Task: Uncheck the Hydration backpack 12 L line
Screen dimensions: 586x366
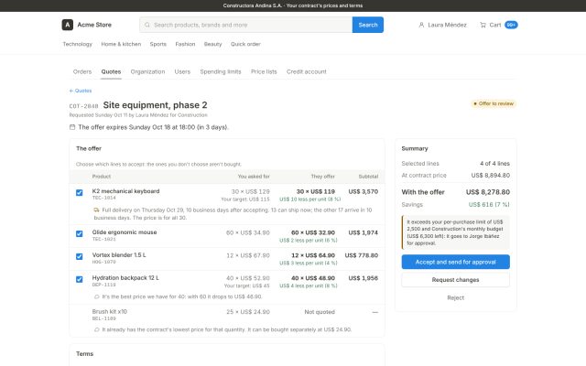Action: coord(80,279)
